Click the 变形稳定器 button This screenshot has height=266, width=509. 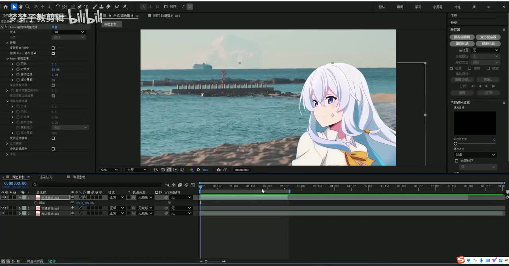(x=488, y=37)
